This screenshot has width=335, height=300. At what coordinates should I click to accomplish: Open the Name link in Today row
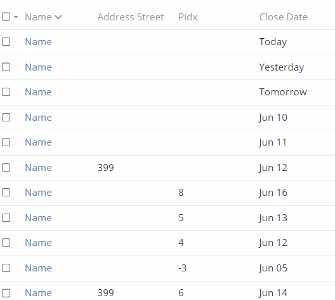38,42
